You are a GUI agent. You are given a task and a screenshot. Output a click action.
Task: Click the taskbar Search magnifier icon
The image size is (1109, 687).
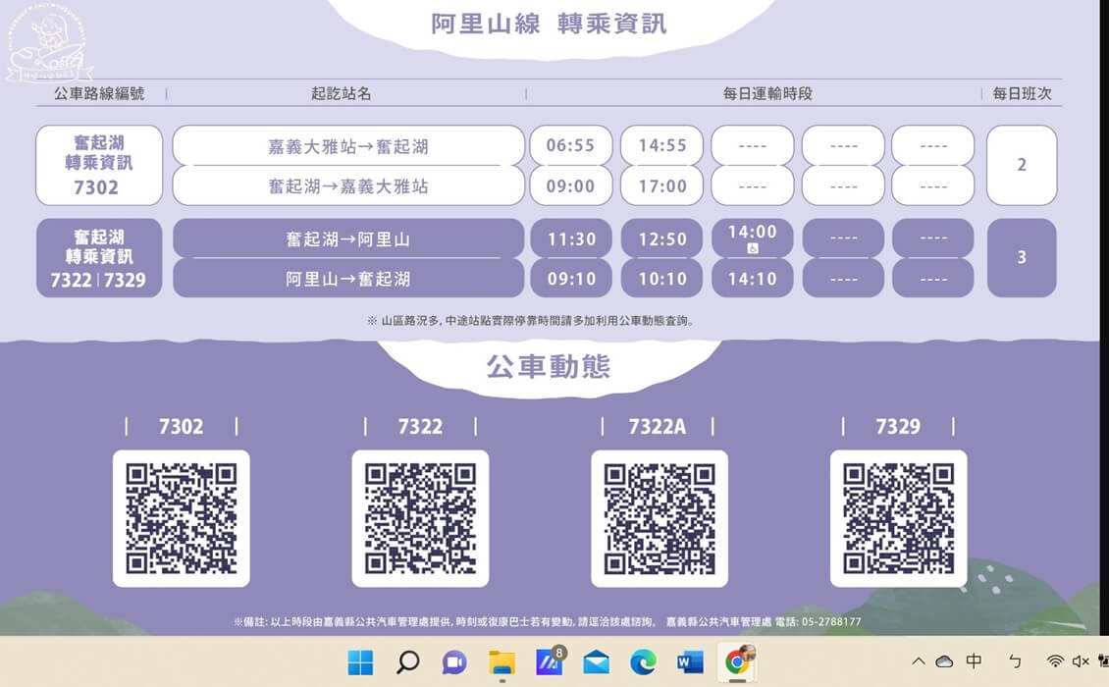[407, 662]
